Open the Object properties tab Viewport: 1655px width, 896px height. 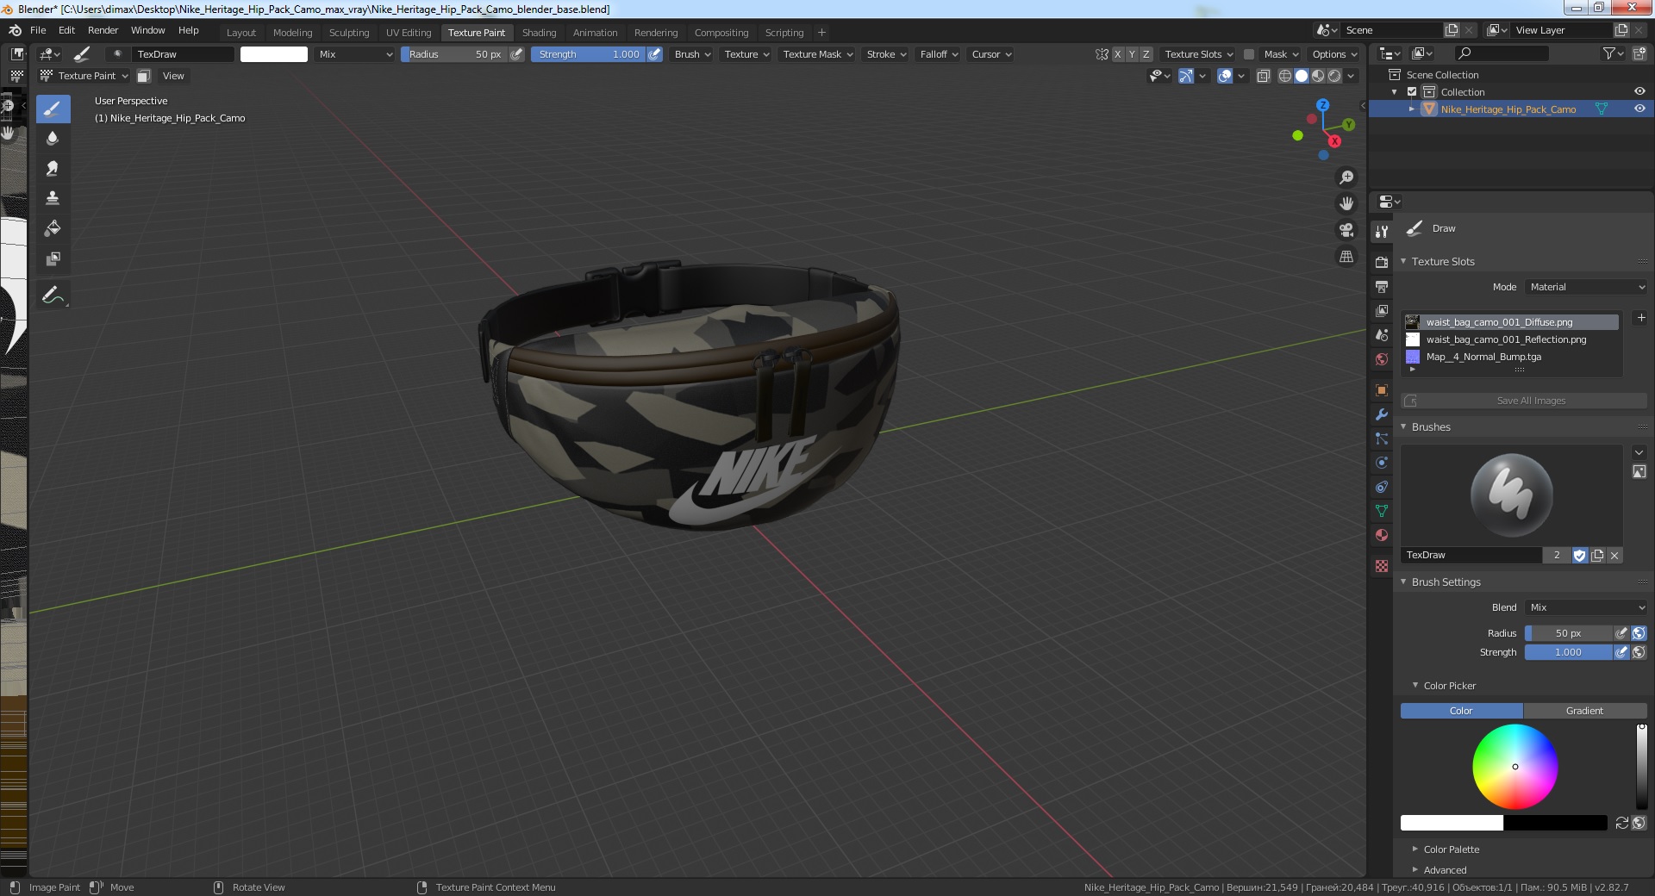click(1382, 390)
